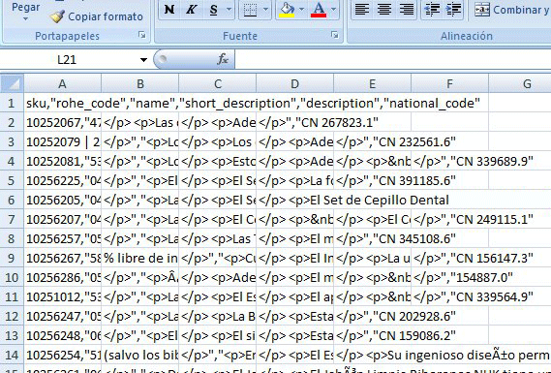Open underline style dropdown arrow
Screen dimensions: 551x373
click(x=230, y=10)
